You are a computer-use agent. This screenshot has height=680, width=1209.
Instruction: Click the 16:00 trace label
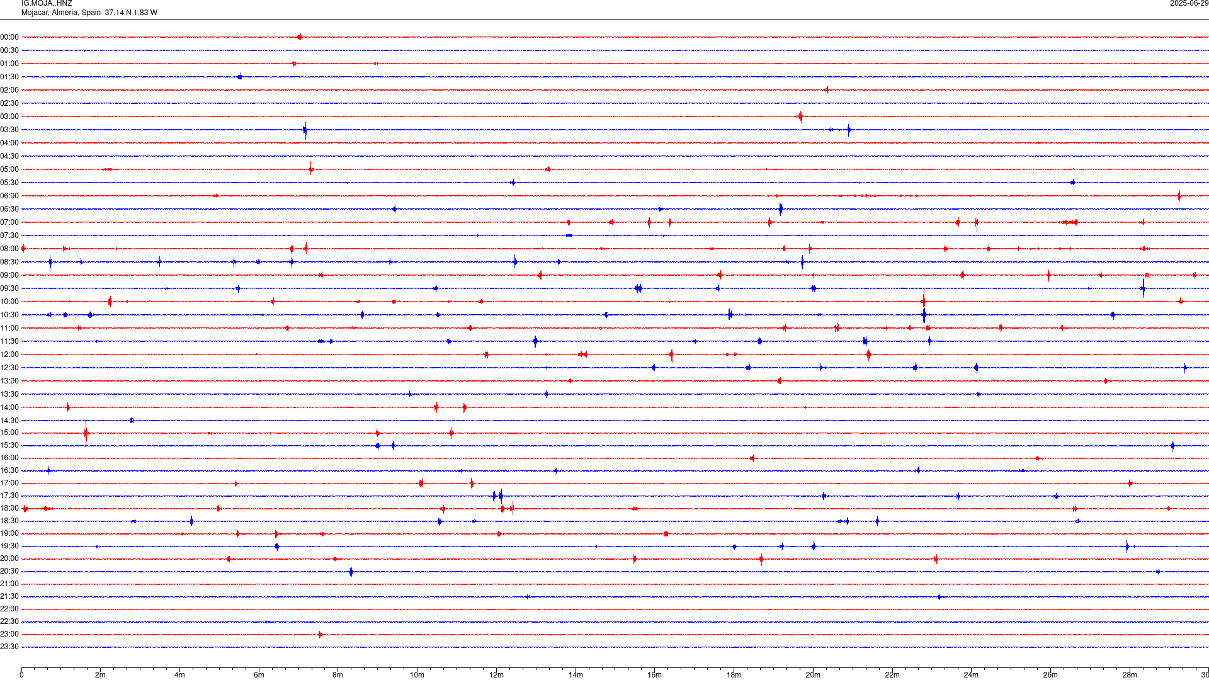pyautogui.click(x=9, y=458)
